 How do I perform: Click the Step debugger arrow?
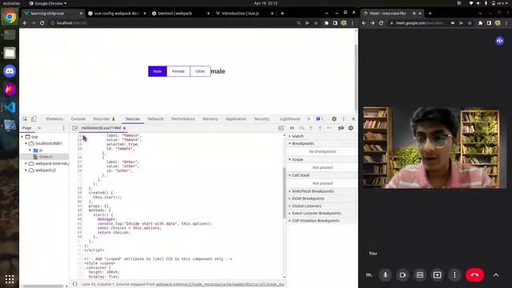(x=330, y=128)
